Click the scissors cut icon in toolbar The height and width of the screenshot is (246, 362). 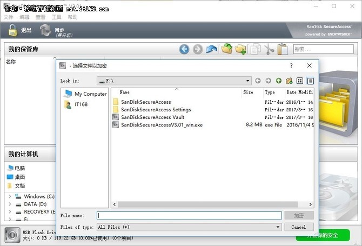click(269, 49)
